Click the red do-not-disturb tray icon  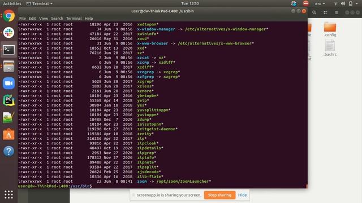tap(306, 3)
